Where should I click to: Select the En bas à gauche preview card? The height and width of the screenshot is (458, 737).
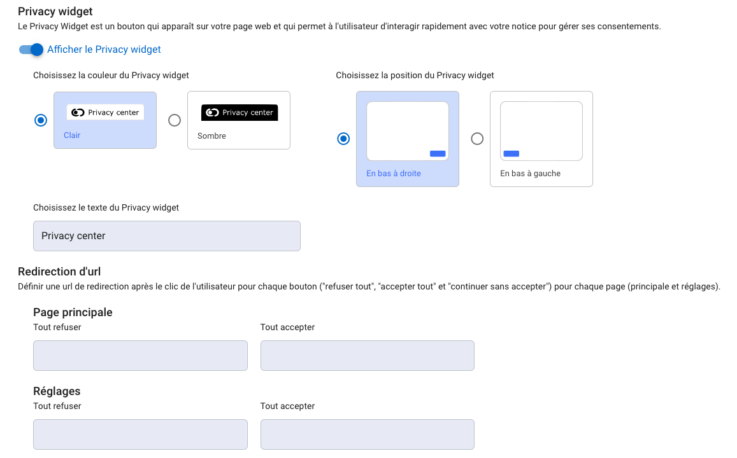541,139
